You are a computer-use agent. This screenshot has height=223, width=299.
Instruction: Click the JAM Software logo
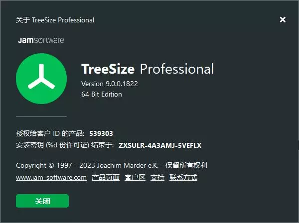click(x=41, y=40)
